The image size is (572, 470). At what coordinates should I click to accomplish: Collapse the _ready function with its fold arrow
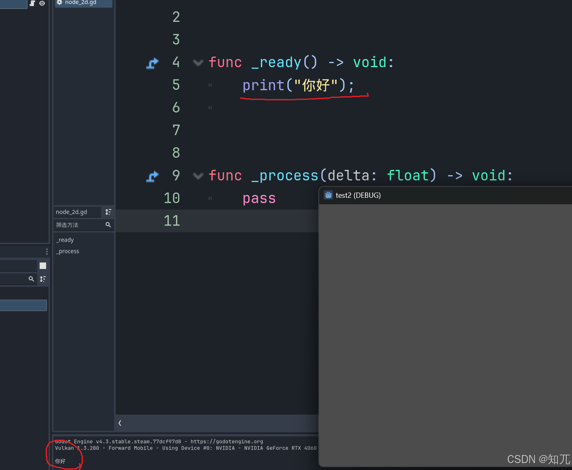tap(198, 63)
